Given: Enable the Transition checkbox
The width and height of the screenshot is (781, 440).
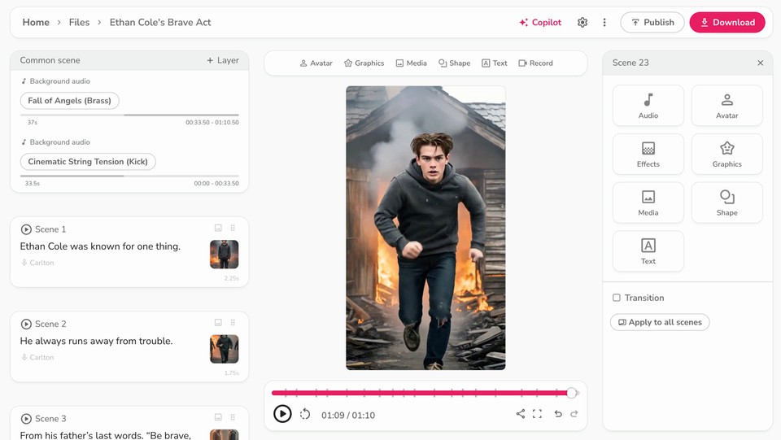Looking at the screenshot, I should [617, 298].
